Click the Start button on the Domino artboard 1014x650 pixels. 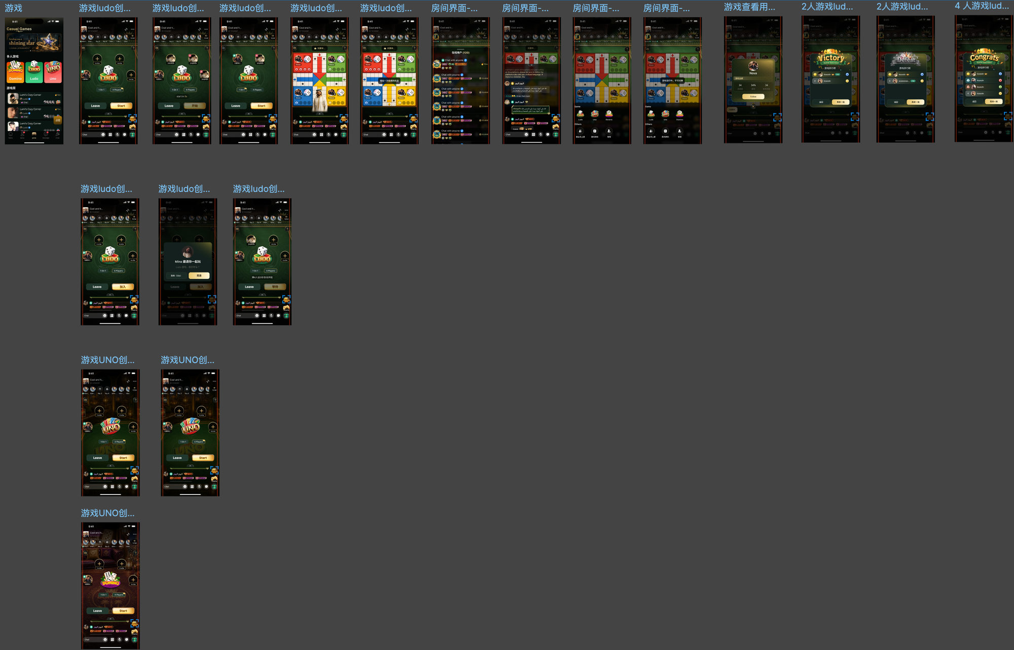(x=123, y=610)
